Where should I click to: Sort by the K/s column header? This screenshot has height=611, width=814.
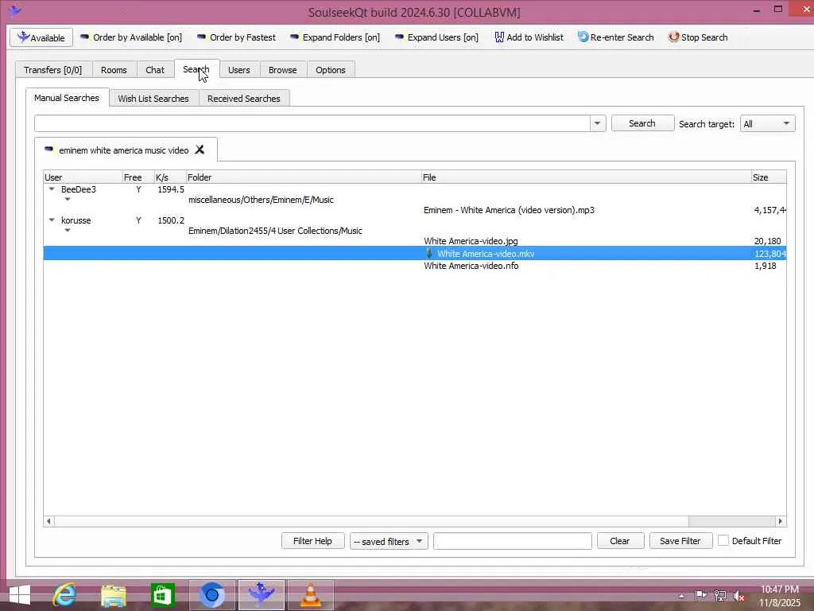click(x=170, y=177)
